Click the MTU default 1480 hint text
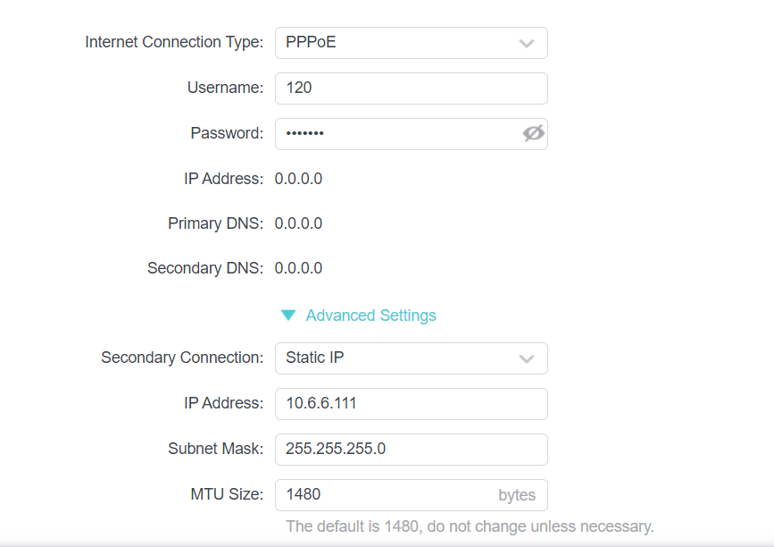Viewport: 774px width, 547px height. 470,526
